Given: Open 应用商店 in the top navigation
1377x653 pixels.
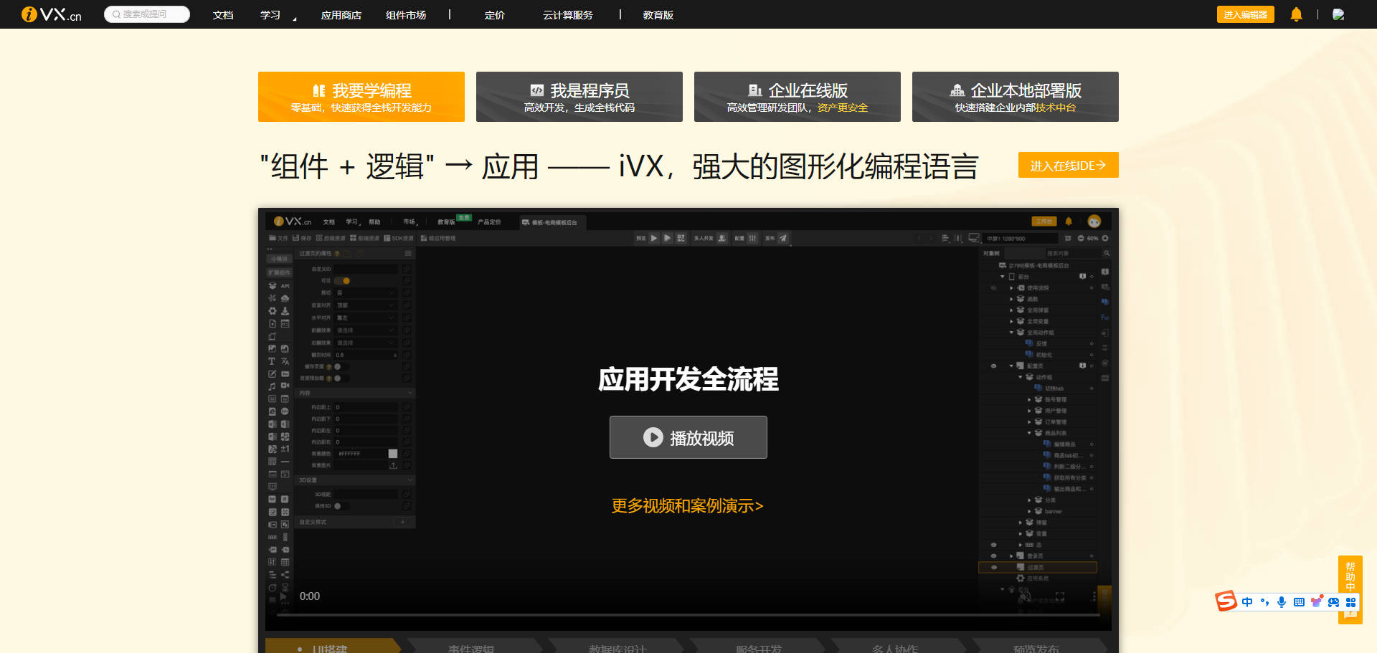Looking at the screenshot, I should click(341, 15).
